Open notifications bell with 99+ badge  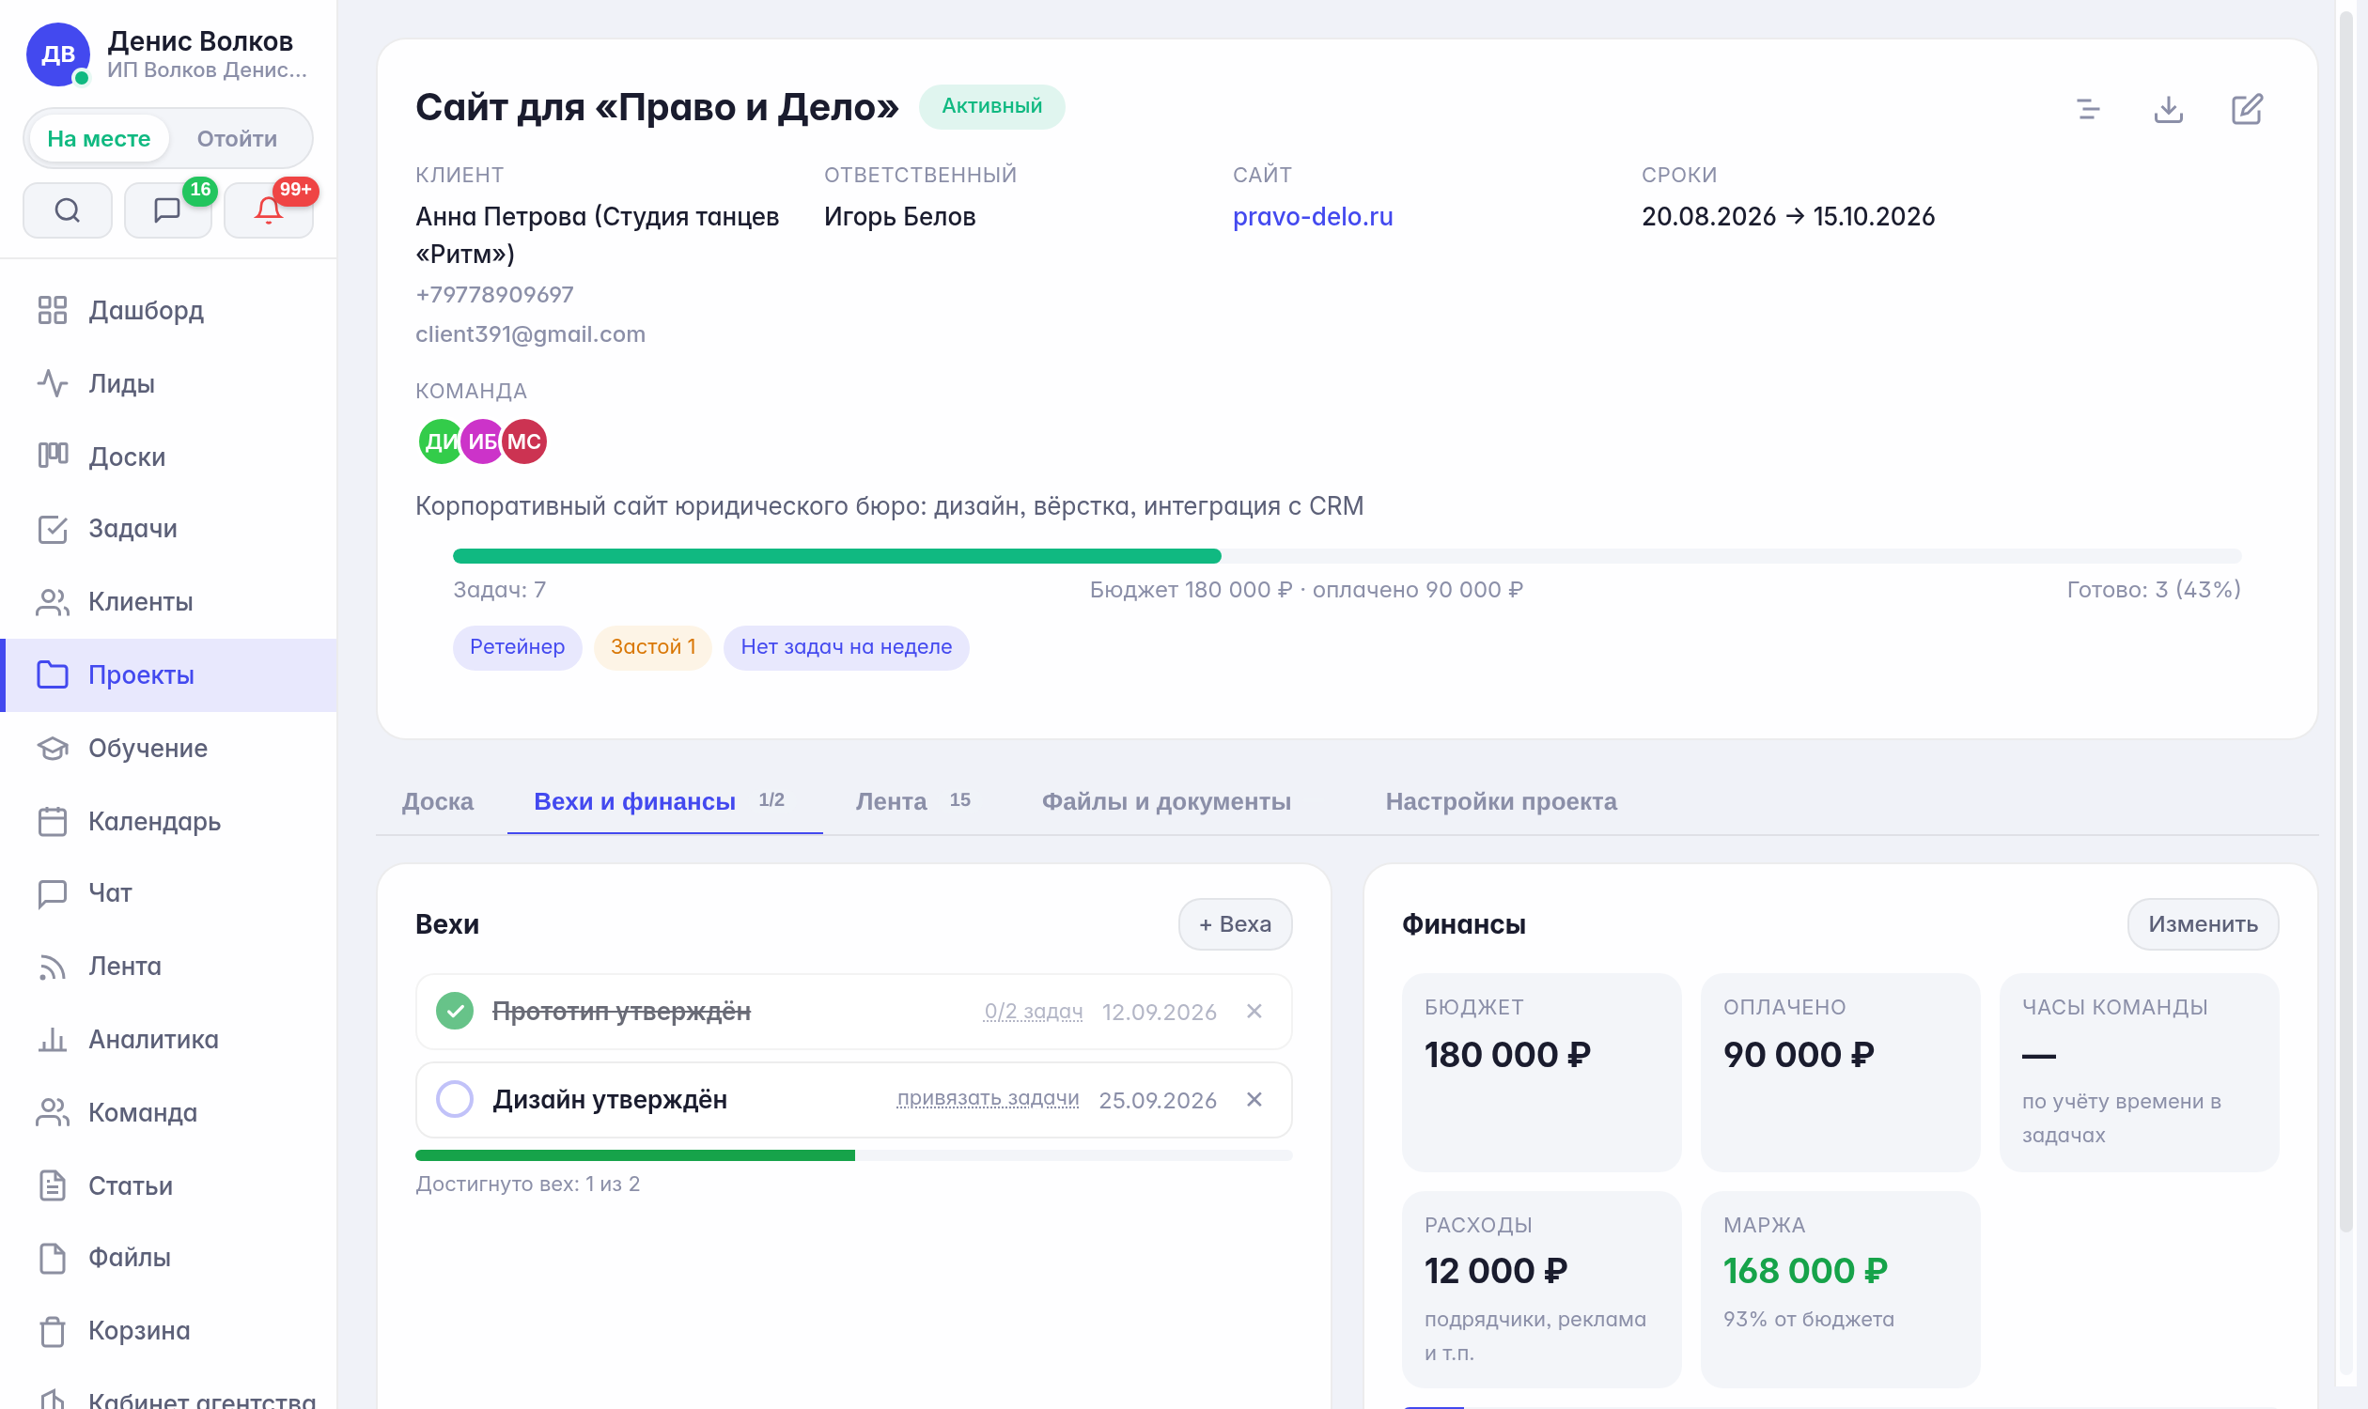pos(269,209)
